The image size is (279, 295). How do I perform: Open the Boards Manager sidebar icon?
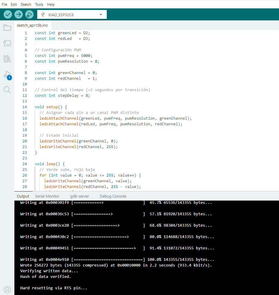click(x=7, y=43)
